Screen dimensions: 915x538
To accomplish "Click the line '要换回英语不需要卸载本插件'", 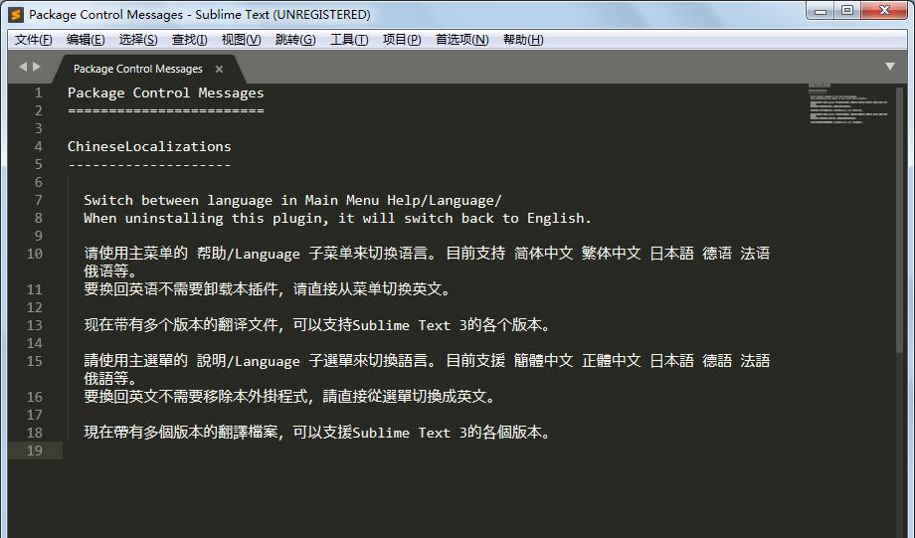I will pyautogui.click(x=268, y=289).
